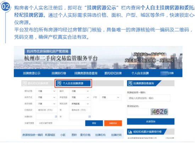Expand the 户型 dropdown

point(110,97)
